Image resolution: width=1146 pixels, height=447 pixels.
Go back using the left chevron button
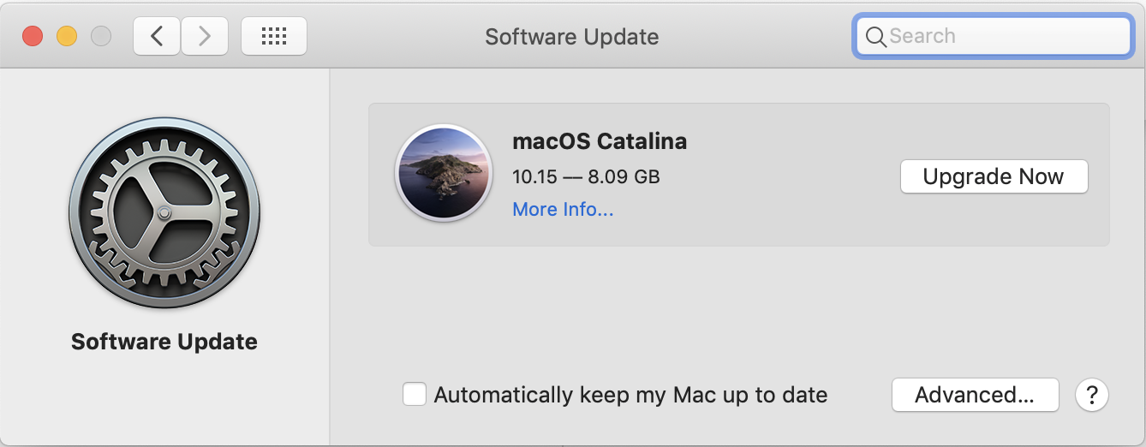click(156, 36)
